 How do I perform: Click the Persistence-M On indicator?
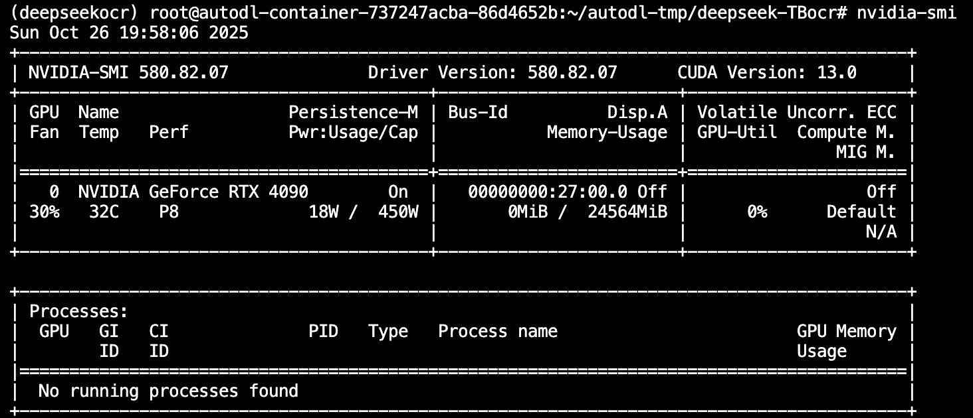pos(397,192)
